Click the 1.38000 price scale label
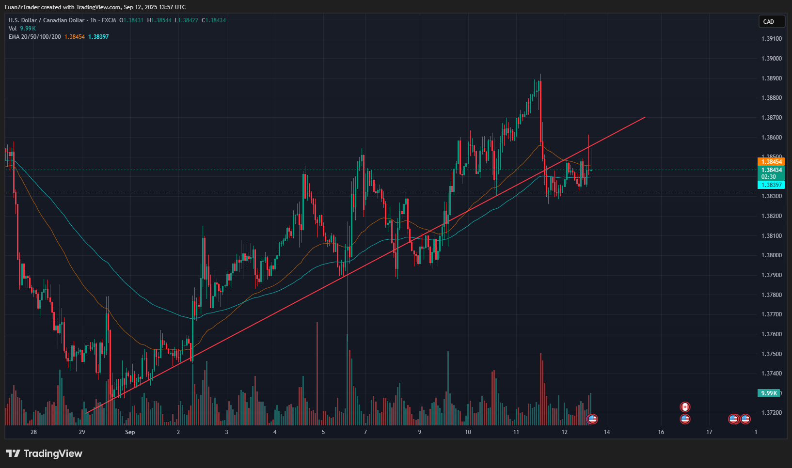Screen dimensions: 792x468 pos(772,255)
